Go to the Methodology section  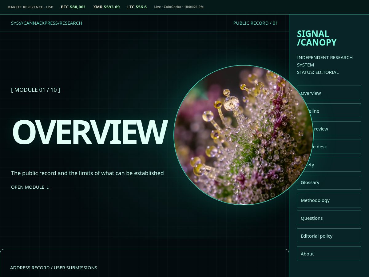coord(329,200)
